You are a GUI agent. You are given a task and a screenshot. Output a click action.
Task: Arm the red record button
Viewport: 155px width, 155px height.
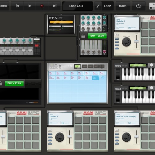tap(42, 6)
